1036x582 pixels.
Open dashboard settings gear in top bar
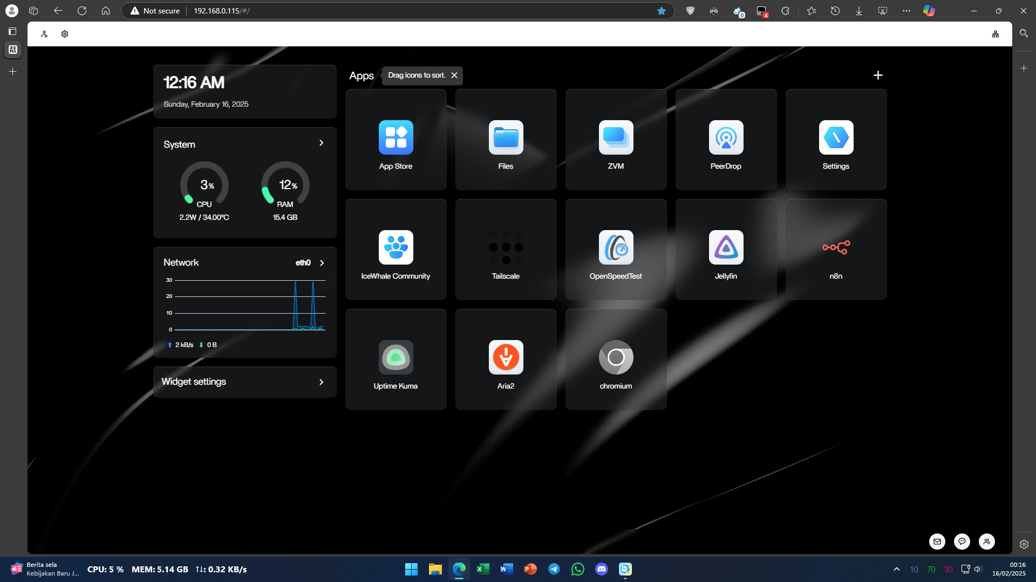65,34
